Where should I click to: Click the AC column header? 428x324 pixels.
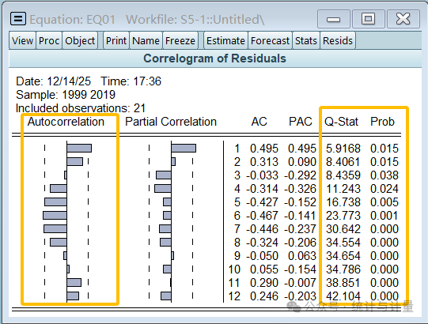(x=259, y=122)
